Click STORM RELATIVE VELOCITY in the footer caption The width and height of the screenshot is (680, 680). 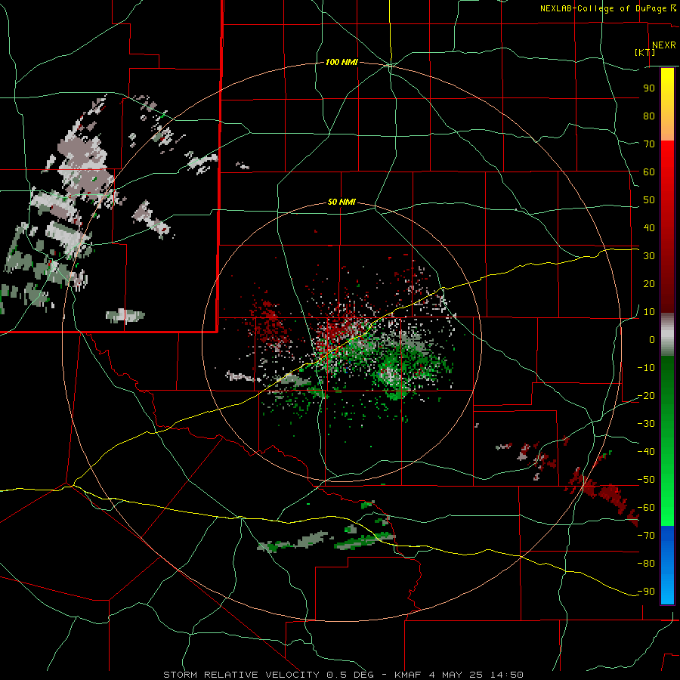point(241,675)
